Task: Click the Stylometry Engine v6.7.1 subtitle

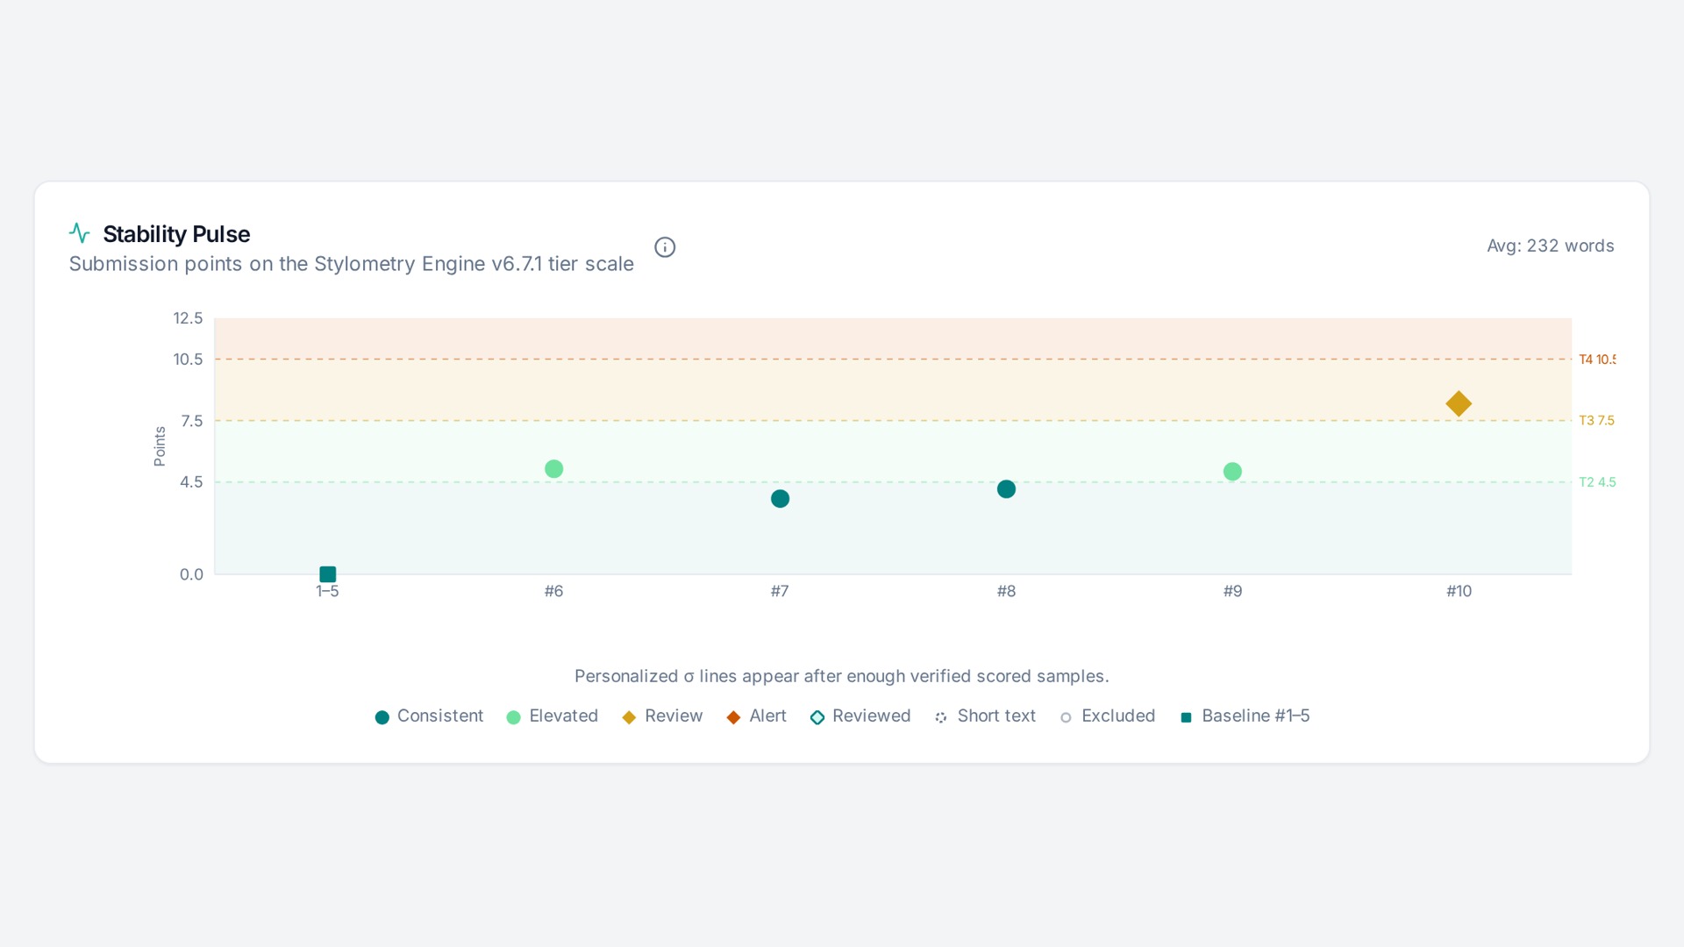Action: coord(351,264)
